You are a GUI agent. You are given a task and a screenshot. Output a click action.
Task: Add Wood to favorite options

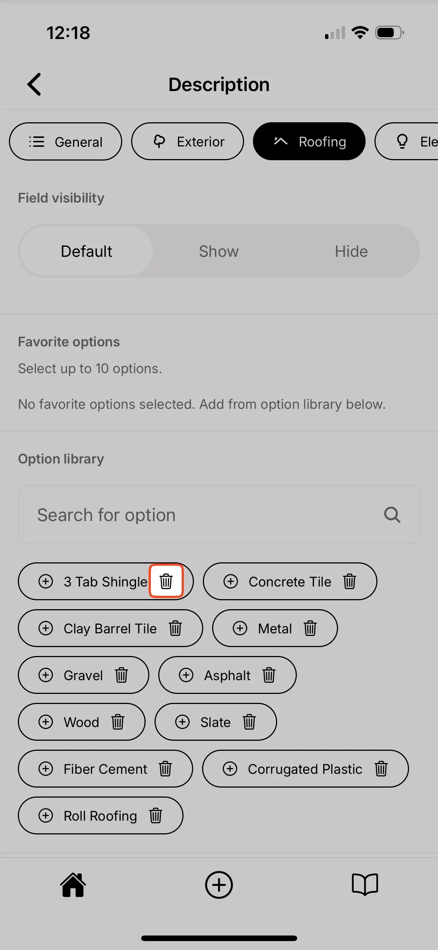pyautogui.click(x=46, y=722)
